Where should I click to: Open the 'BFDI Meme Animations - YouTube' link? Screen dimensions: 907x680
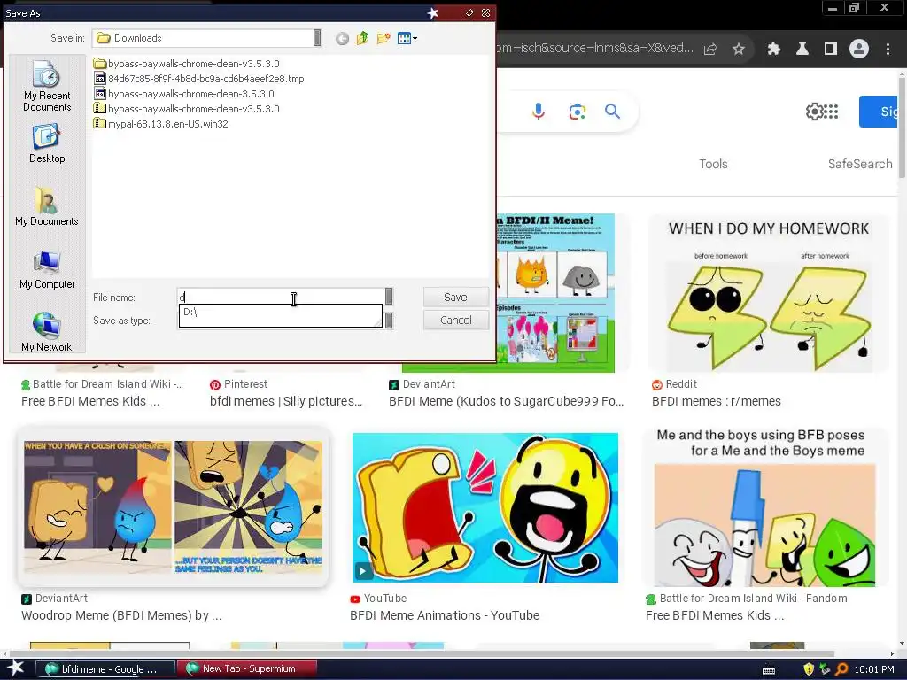[445, 616]
